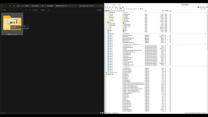Toggle the Details pane in File Explorer
This screenshot has height=117, width=208.
pyautogui.click(x=99, y=10)
